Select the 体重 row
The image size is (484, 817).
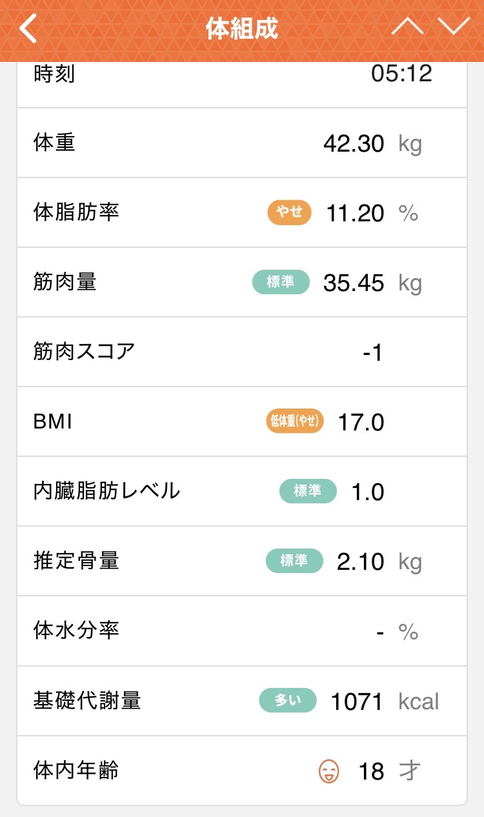[x=241, y=143]
